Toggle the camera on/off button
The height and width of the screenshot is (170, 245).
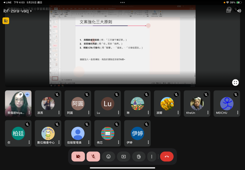(78, 156)
